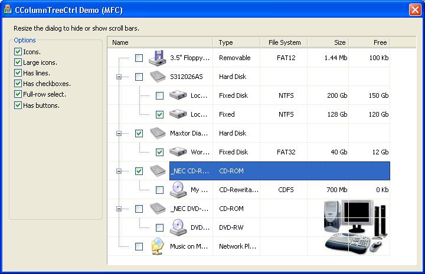Collapse the S312026AS hard disk node
Screen dimensions: 425x274
pos(119,77)
